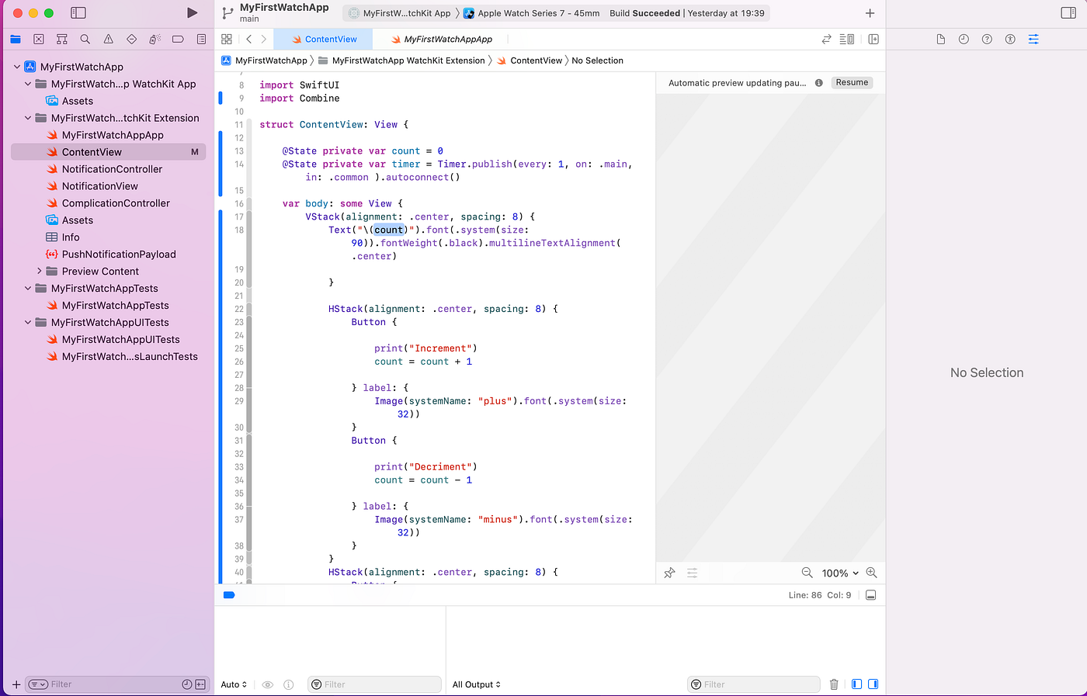Open PushNotificationPayload in the navigator
The height and width of the screenshot is (696, 1087).
(x=119, y=255)
